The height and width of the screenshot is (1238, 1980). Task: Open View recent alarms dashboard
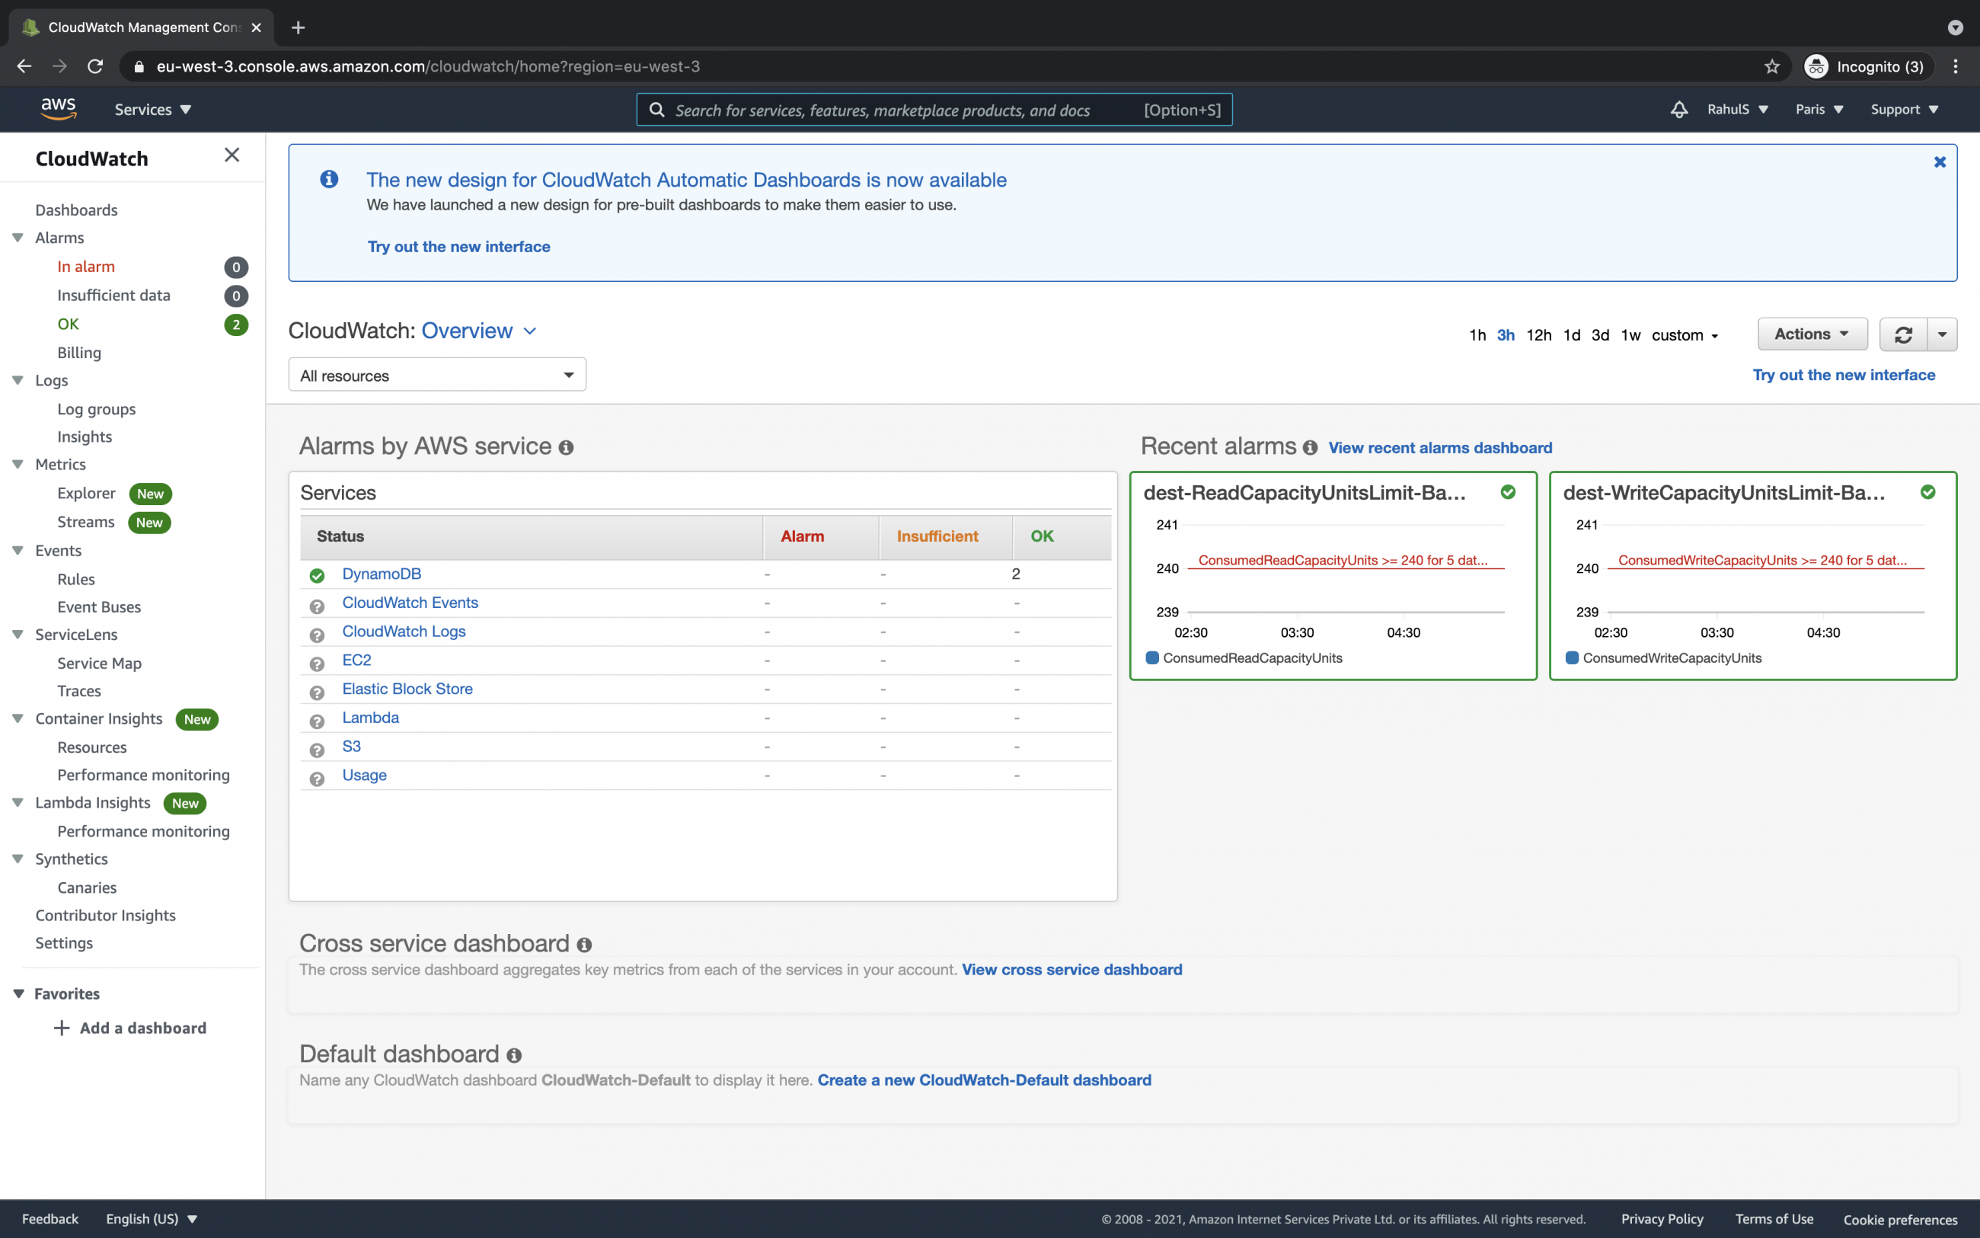coord(1439,448)
